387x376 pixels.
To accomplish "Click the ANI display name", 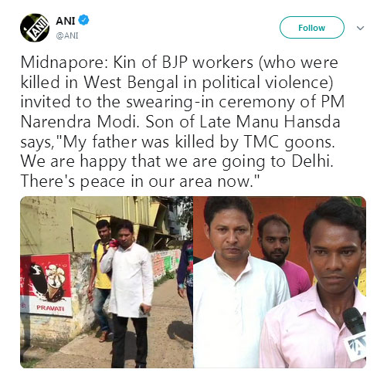I will tap(66, 21).
